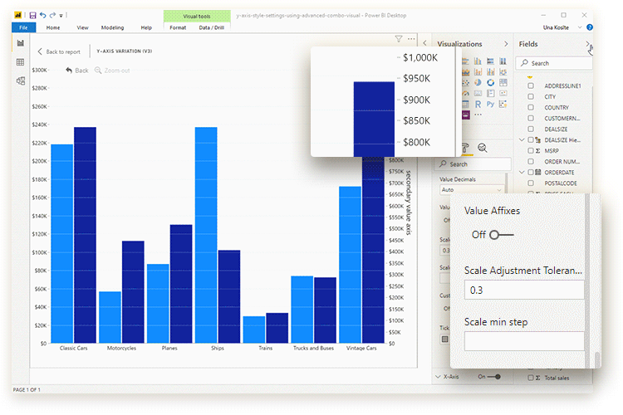Expand the X-Axis format section

tap(439, 377)
